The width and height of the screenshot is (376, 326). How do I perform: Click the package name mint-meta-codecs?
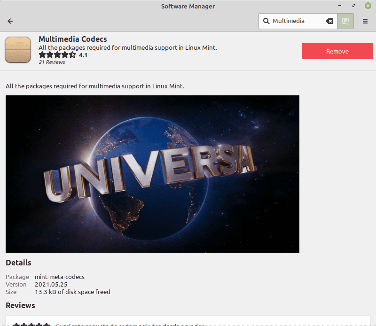60,277
